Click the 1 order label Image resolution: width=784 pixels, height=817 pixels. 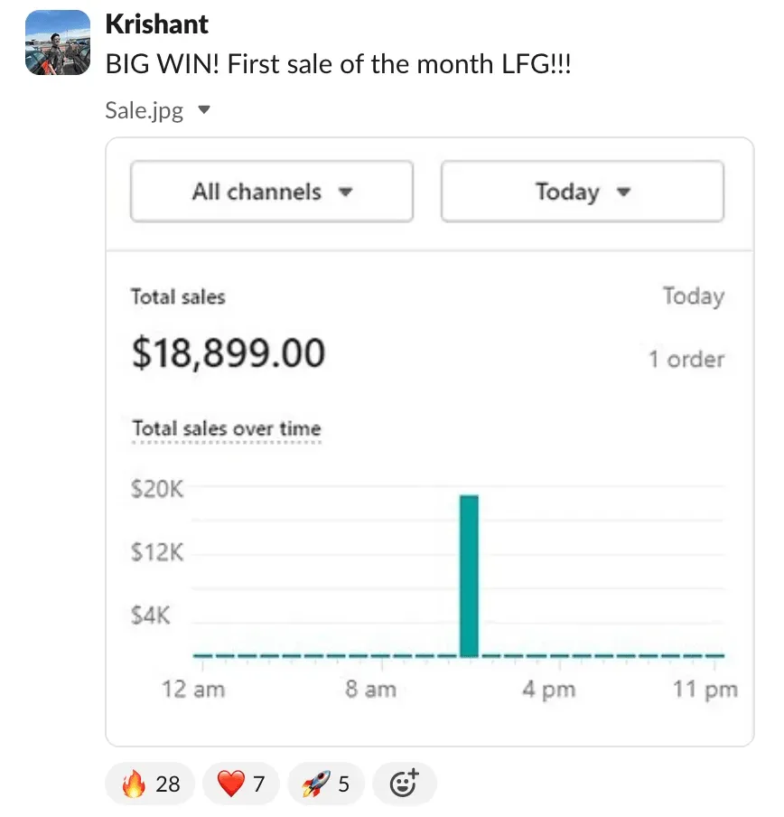click(686, 360)
